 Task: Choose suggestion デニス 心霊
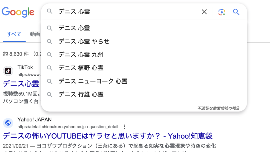tap(74, 28)
